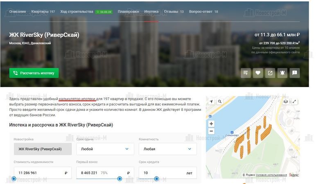Open the Срок сдачи dropdown
316x184 pixels.
[x=105, y=149]
